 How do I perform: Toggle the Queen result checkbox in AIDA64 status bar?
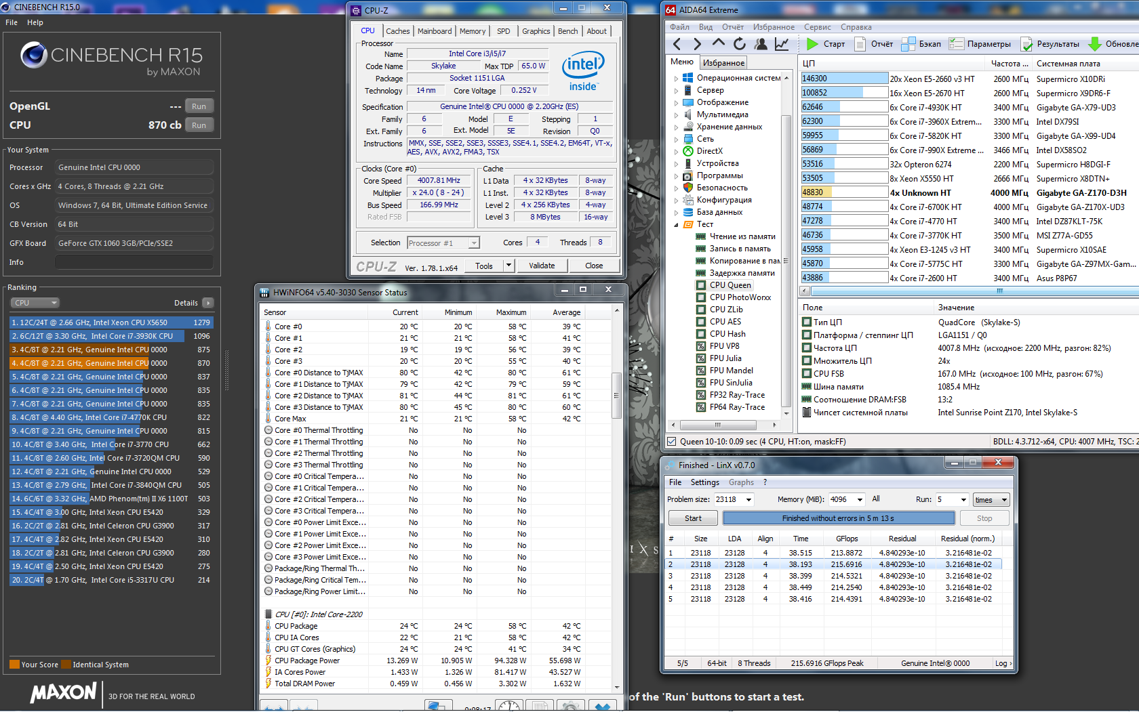pyautogui.click(x=672, y=442)
